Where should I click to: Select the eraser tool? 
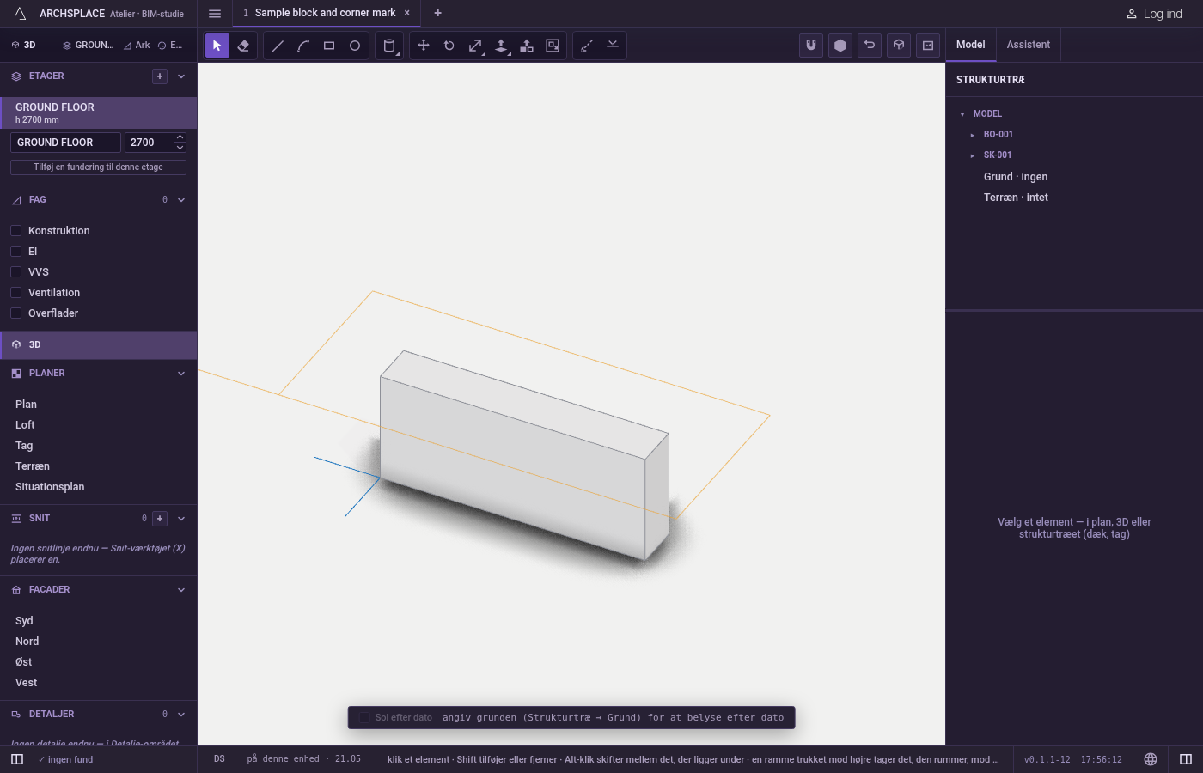tap(243, 46)
